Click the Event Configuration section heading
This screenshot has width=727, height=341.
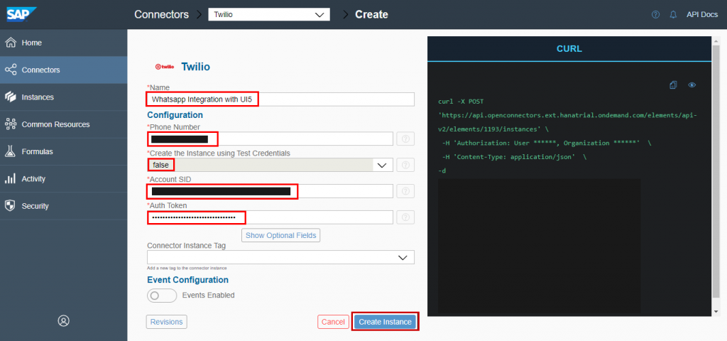(x=187, y=280)
